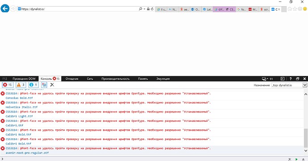This screenshot has height=161, width=308.
Task: Click the Home icon in browser toolbar
Action: pyautogui.click(x=290, y=9)
